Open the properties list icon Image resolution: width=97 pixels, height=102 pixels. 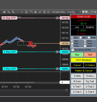tap(49, 12)
